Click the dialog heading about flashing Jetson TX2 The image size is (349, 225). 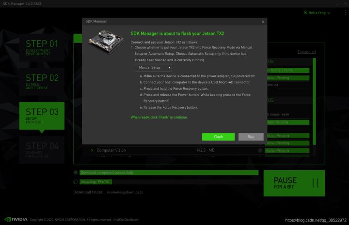177,33
